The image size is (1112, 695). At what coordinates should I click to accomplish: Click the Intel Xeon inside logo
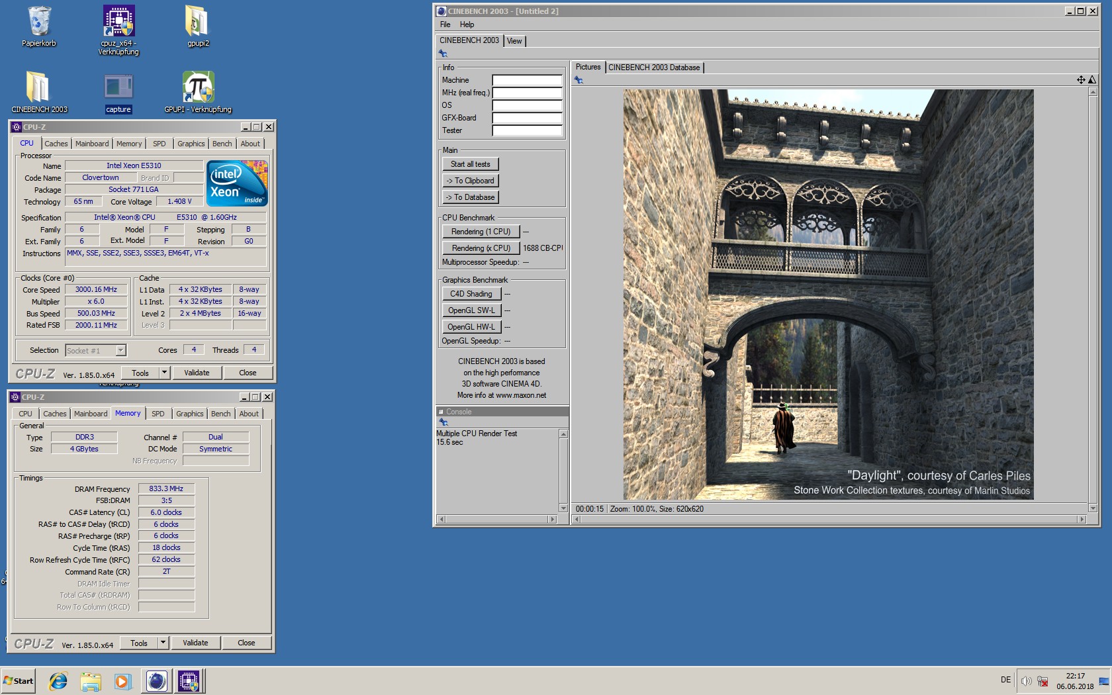click(x=237, y=183)
